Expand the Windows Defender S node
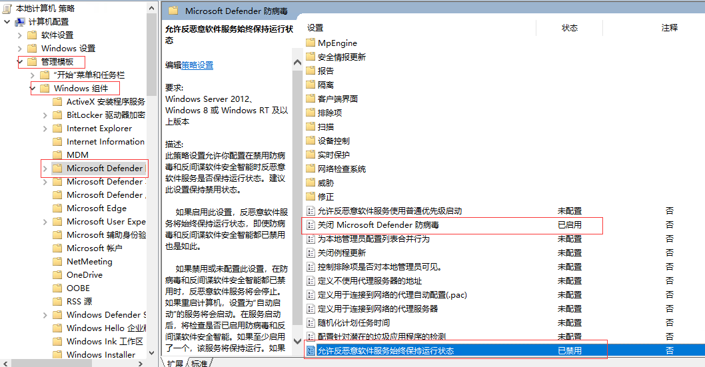This screenshot has height=367, width=705. tap(45, 315)
